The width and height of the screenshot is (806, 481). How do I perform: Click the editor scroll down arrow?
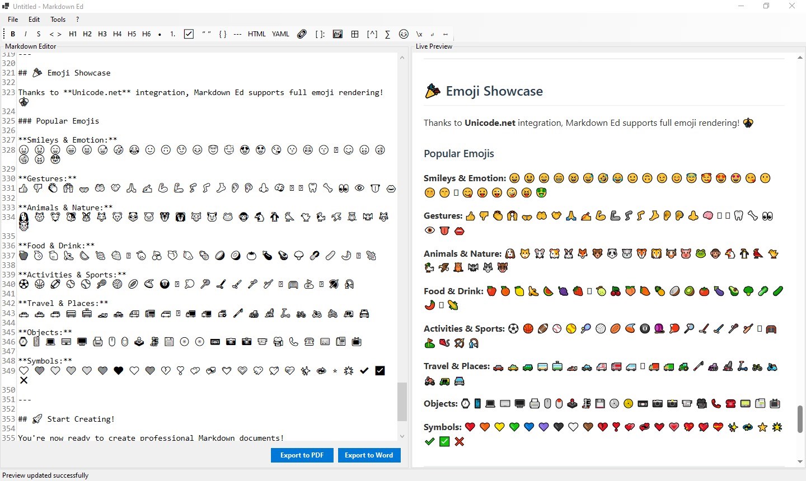[402, 436]
